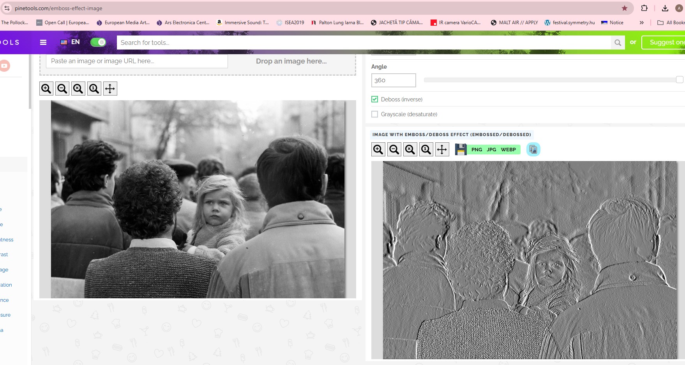The width and height of the screenshot is (685, 365).
Task: Open the EN language selector
Action: 71,42
